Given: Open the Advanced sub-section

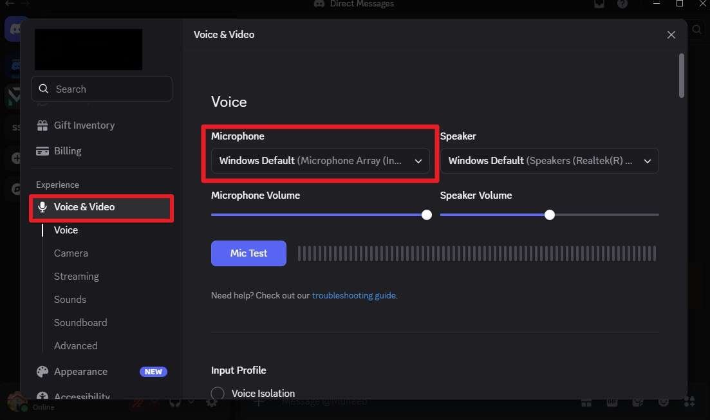Looking at the screenshot, I should coord(75,345).
